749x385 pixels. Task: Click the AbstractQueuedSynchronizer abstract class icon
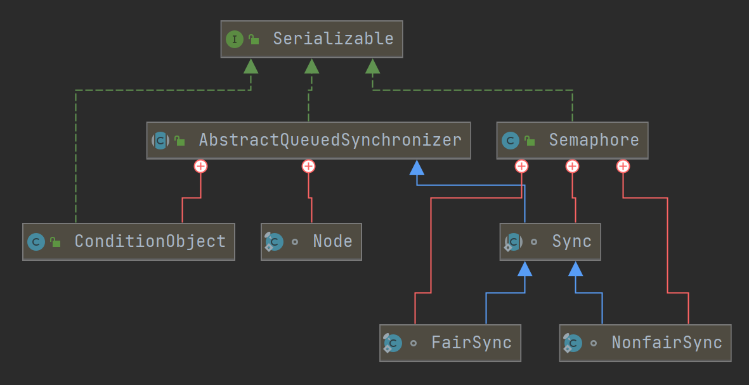tap(160, 141)
